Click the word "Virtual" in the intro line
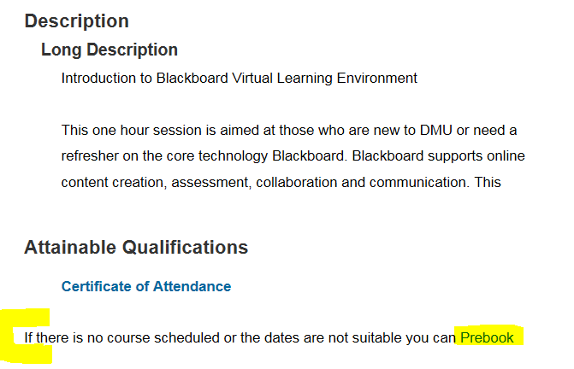Screen dimensions: 574x369 252,79
